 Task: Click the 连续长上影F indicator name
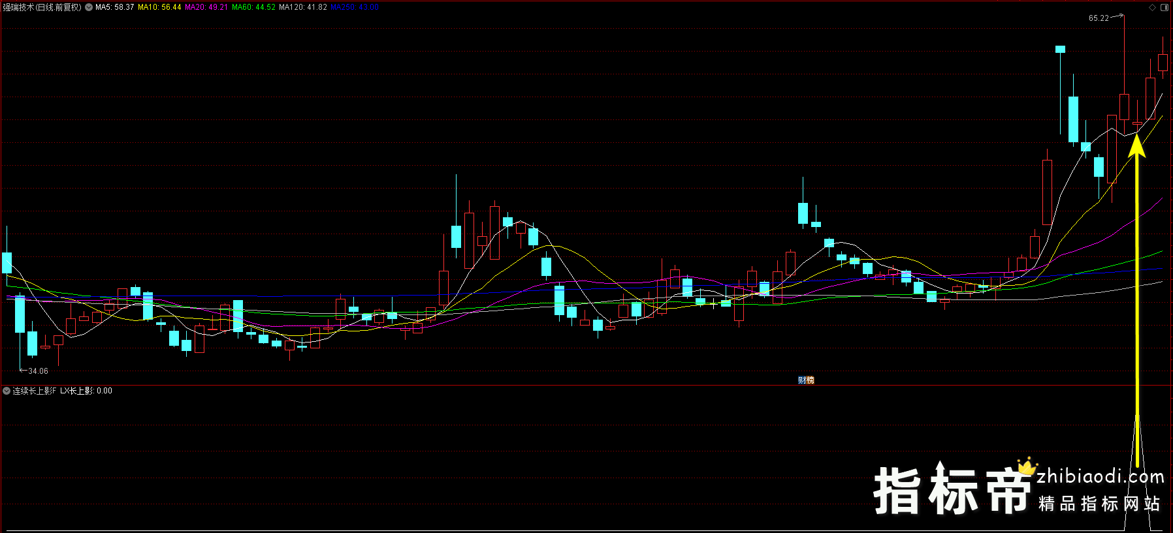pyautogui.click(x=35, y=391)
